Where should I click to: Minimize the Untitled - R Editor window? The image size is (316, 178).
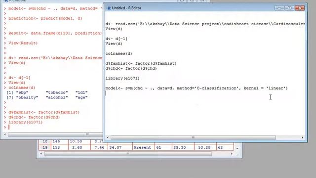tap(279, 8)
